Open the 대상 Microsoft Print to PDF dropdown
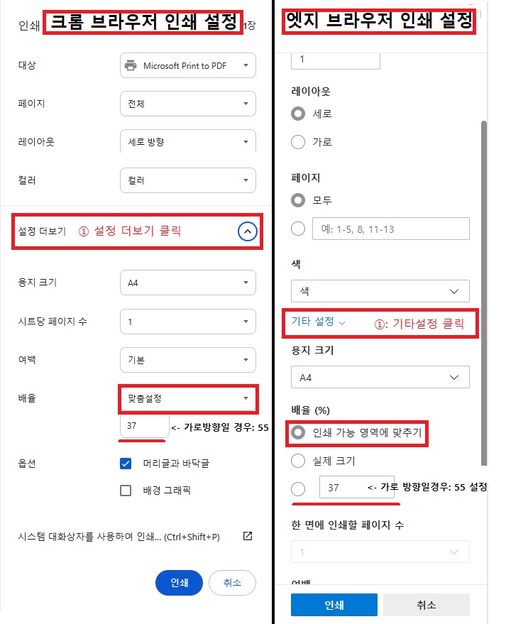This screenshot has width=506, height=624. 188,65
